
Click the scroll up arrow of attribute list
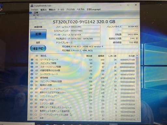[x=137, y=56]
